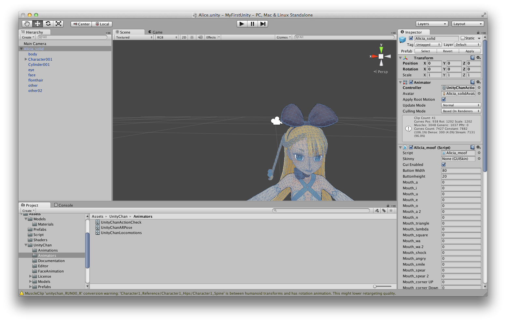Pick a Skinny GUISkin with the object picker
Screen dimensions: 506x322
tap(479, 159)
